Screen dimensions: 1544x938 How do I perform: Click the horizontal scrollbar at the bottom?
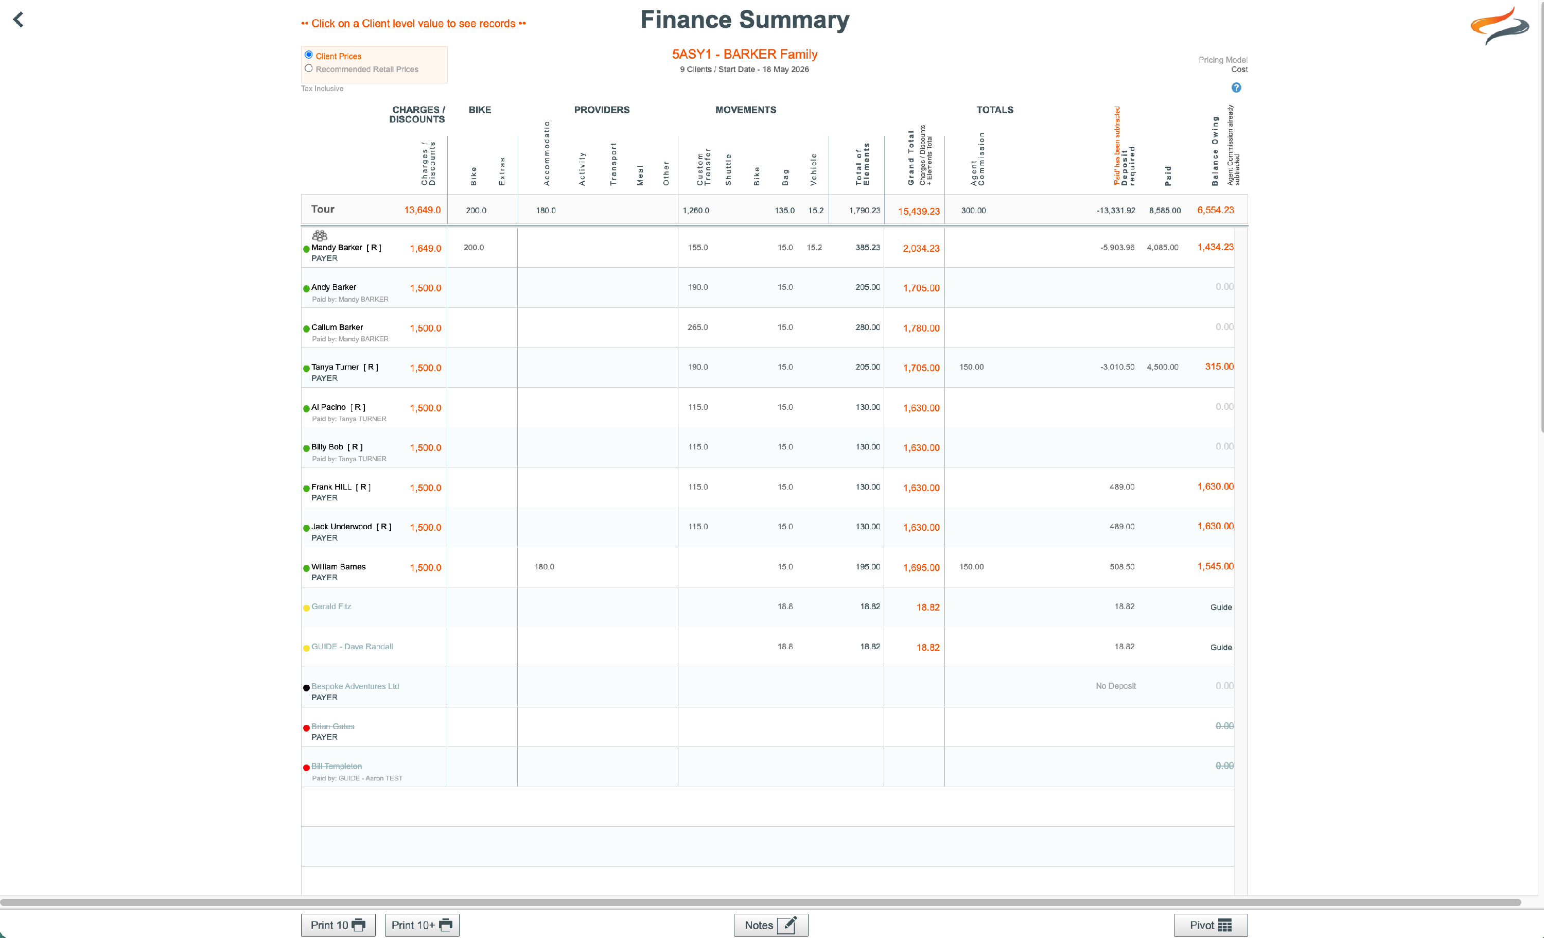pyautogui.click(x=761, y=902)
